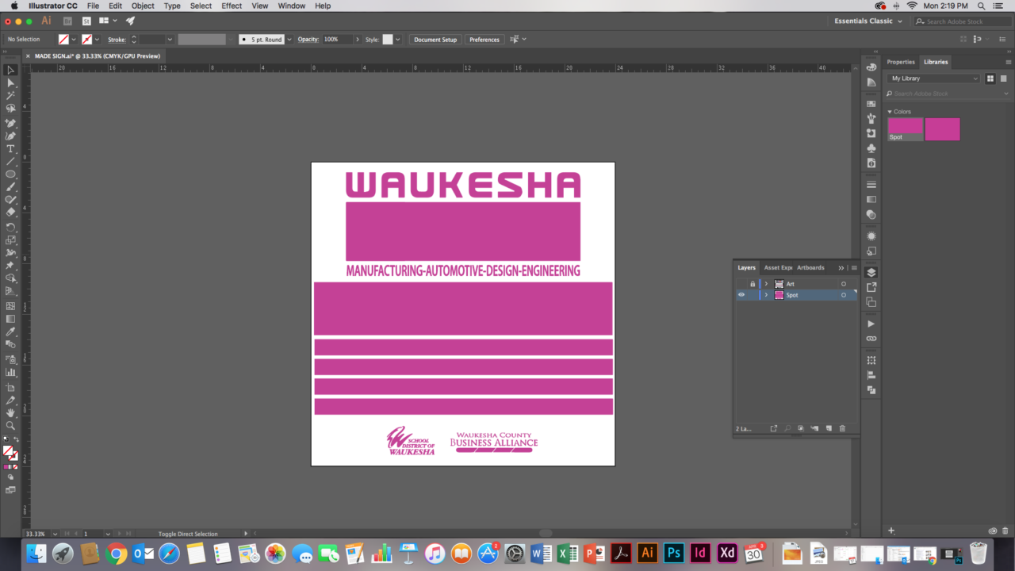Select the Hand tool
This screenshot has height=571, width=1015.
pos(10,413)
